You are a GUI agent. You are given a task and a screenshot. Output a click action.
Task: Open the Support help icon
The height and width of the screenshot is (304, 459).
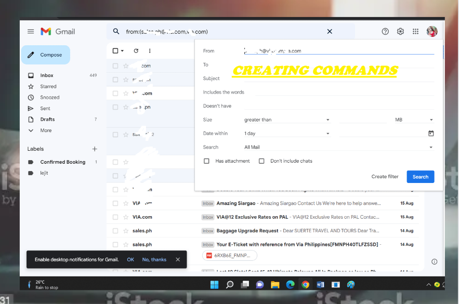(385, 31)
